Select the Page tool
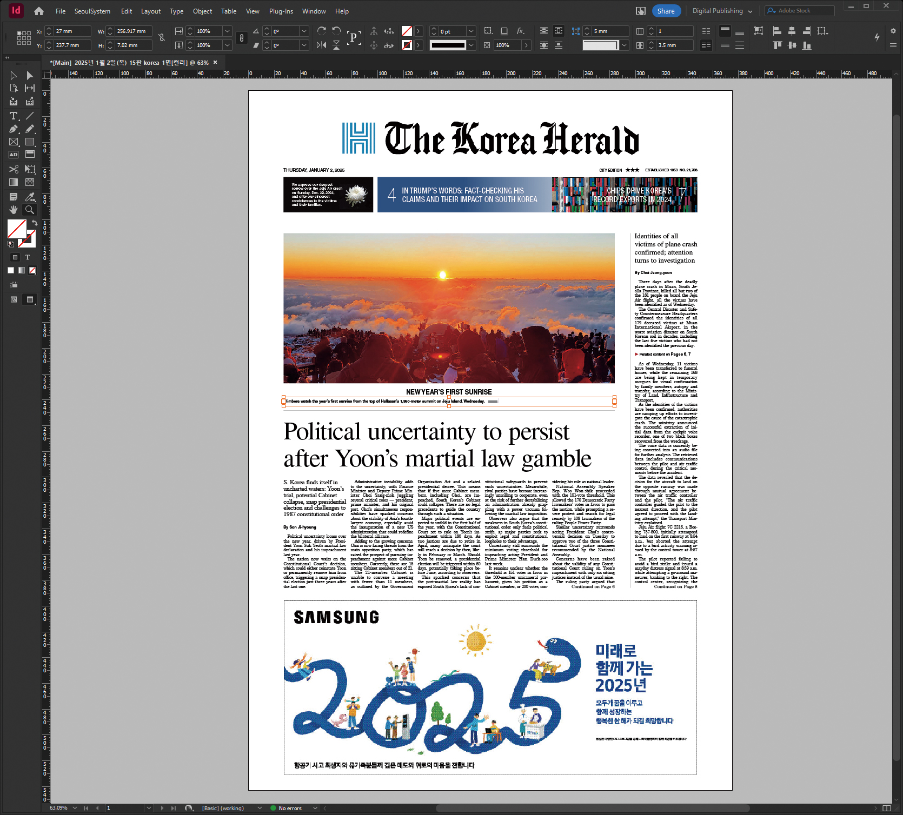 tap(14, 88)
